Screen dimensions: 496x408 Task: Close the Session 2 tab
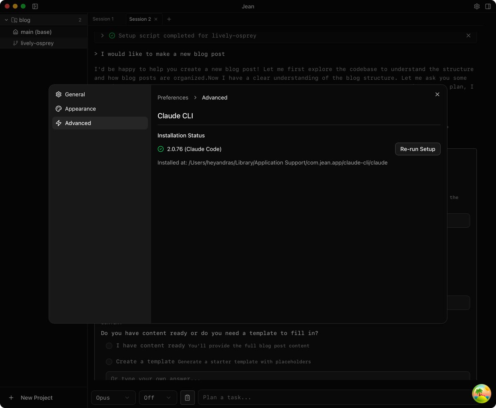[156, 19]
